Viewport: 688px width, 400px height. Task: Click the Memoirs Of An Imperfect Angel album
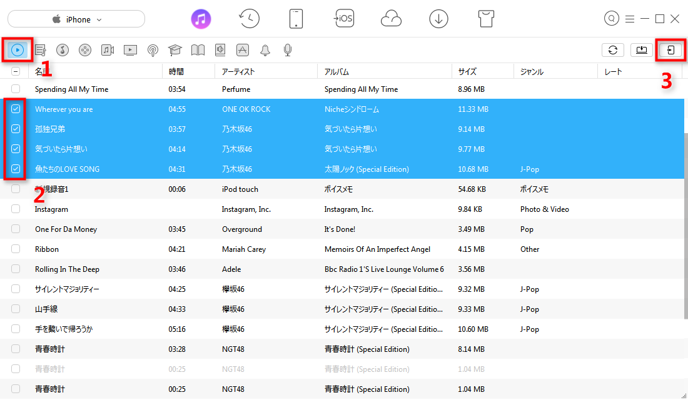point(377,249)
